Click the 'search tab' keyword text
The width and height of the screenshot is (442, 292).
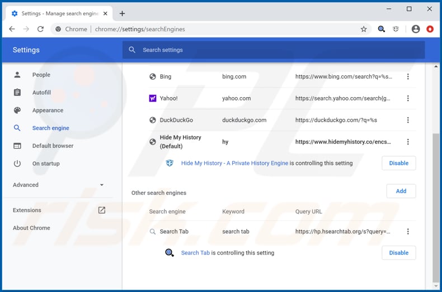[x=236, y=232]
